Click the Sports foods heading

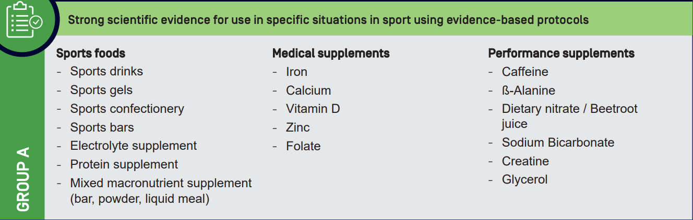[91, 53]
